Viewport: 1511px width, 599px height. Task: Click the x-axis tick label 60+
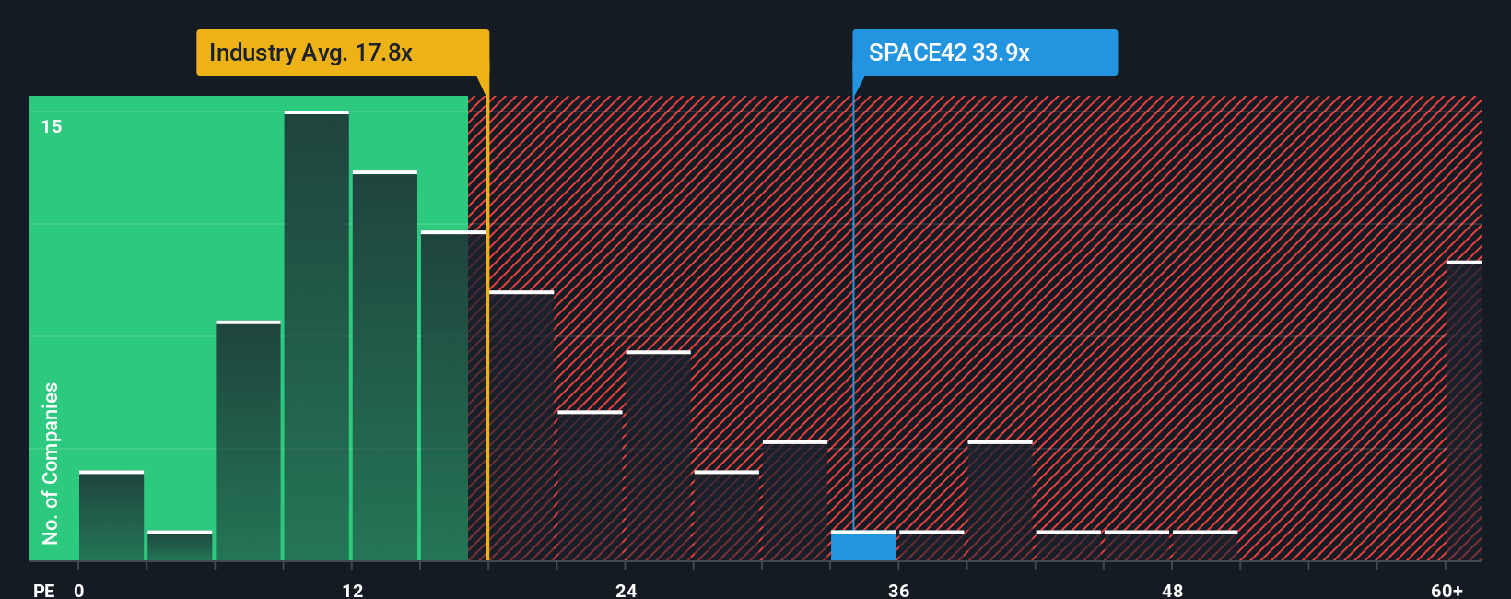1447,591
